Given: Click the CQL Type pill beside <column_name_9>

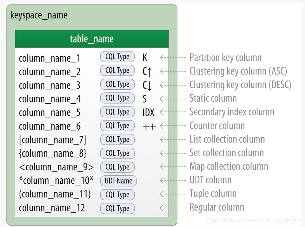Looking at the screenshot, I should [x=117, y=167].
